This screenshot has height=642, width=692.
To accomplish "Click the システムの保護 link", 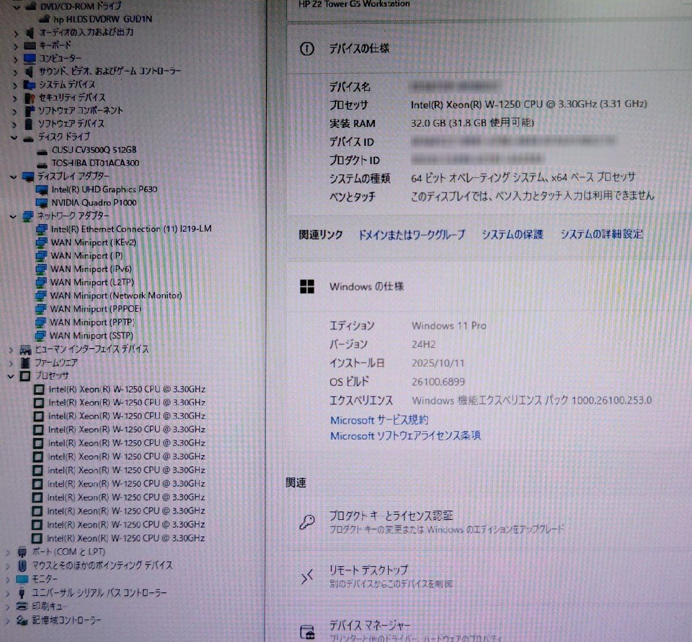I will pyautogui.click(x=514, y=235).
